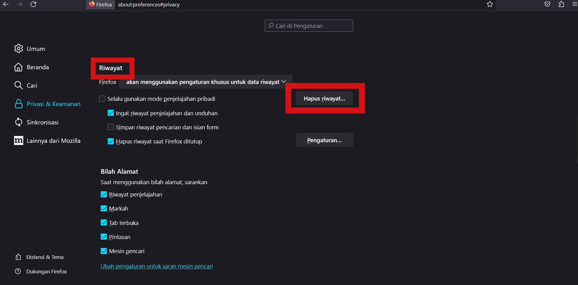Viewport: 578px width, 285px height.
Task: Select the Beranda home icon
Action: tap(19, 67)
